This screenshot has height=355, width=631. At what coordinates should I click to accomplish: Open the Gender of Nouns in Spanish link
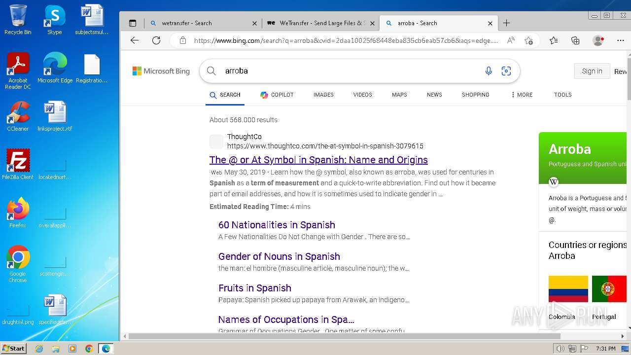pyautogui.click(x=279, y=256)
